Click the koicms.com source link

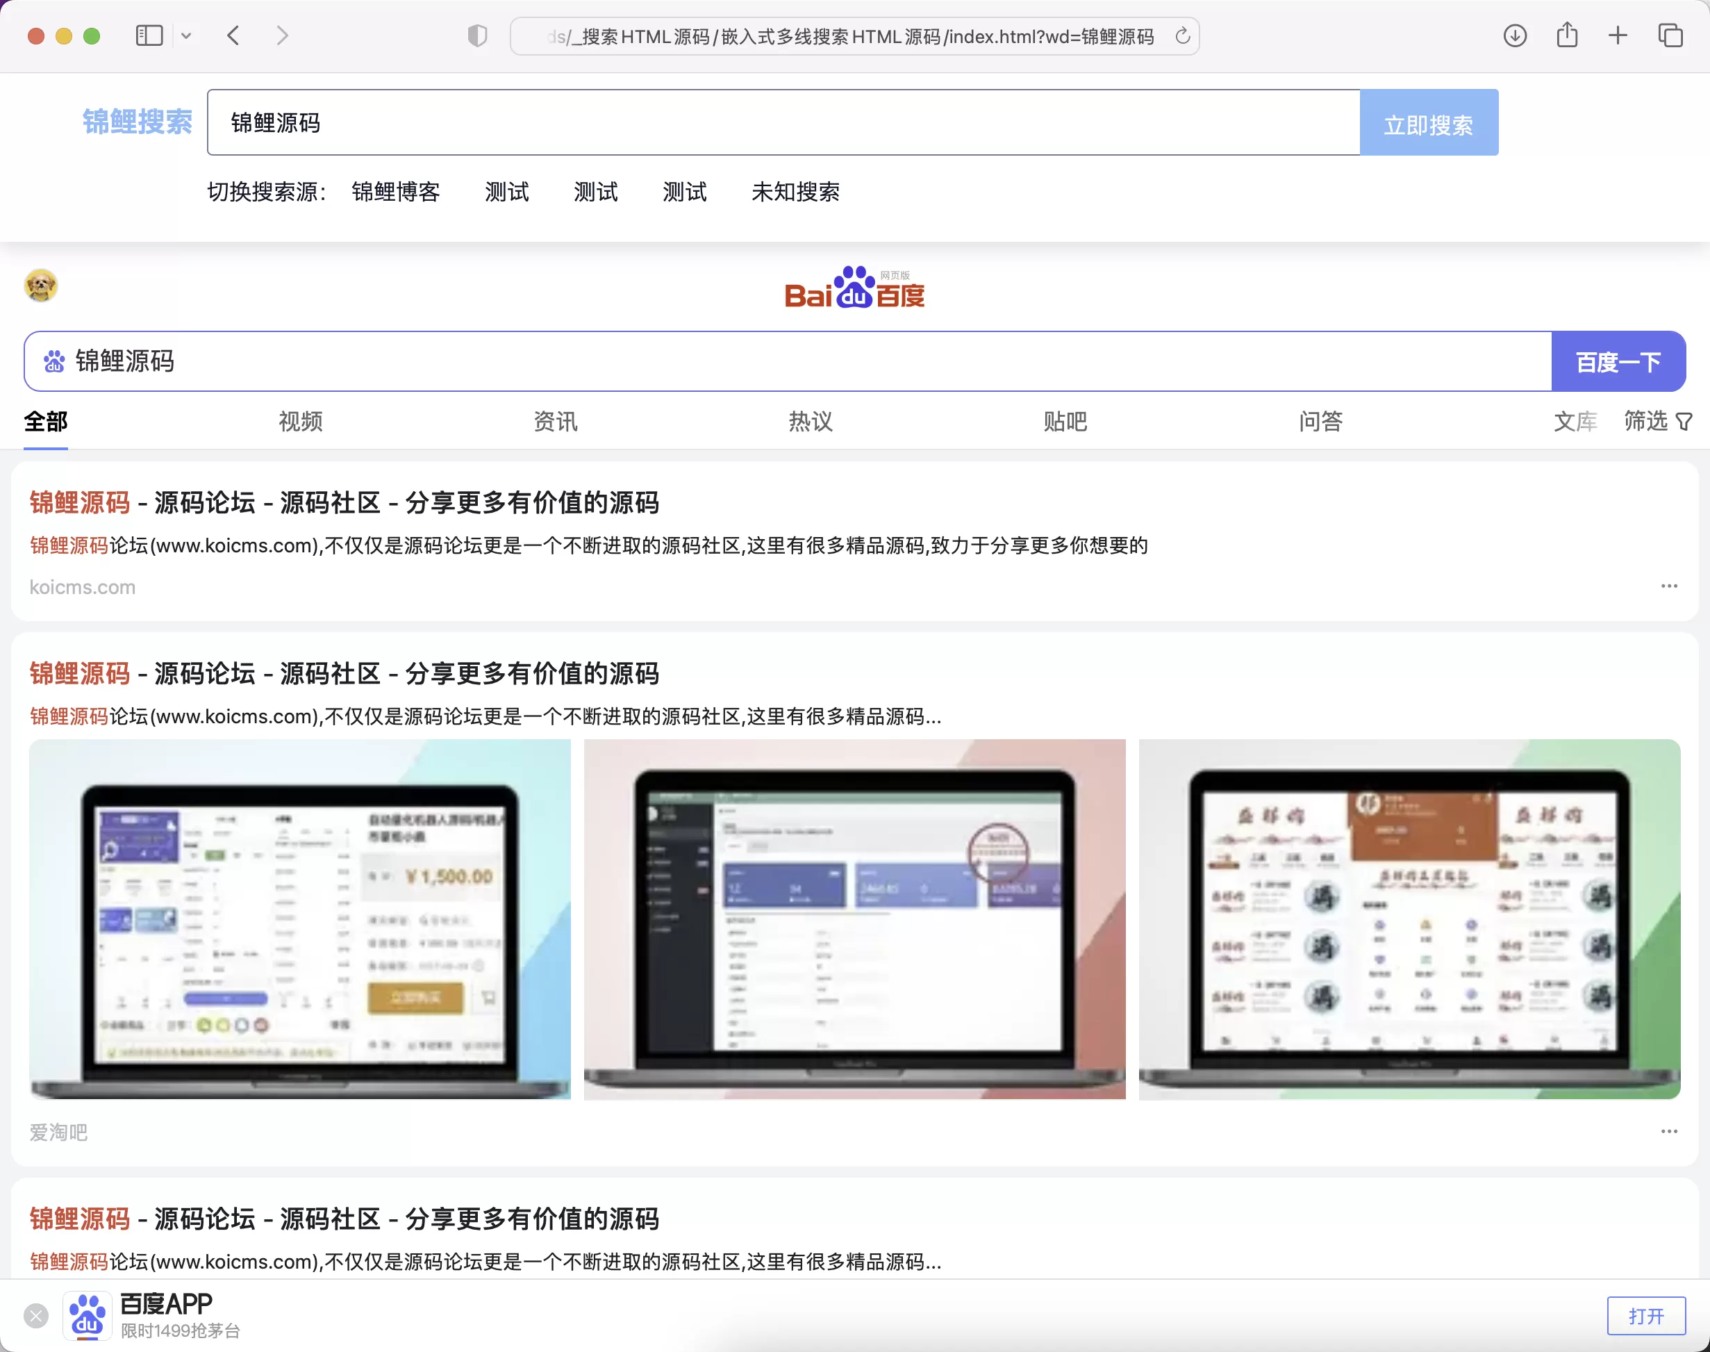82,587
